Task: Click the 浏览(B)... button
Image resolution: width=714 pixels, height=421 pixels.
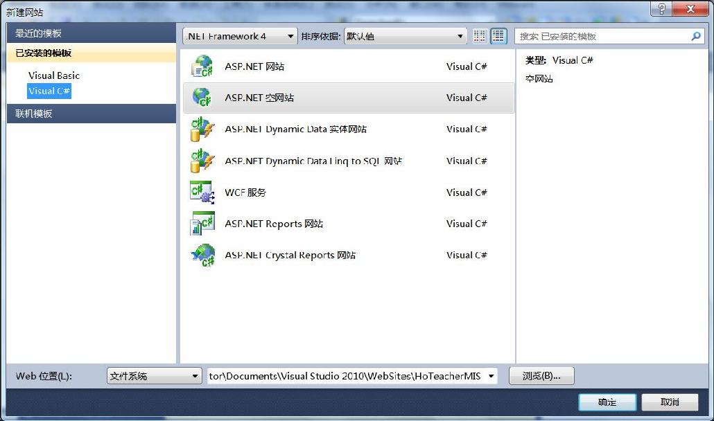Action: (x=541, y=376)
